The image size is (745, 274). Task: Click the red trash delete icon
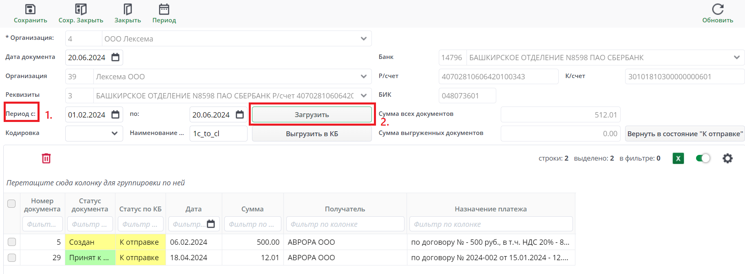point(46,158)
